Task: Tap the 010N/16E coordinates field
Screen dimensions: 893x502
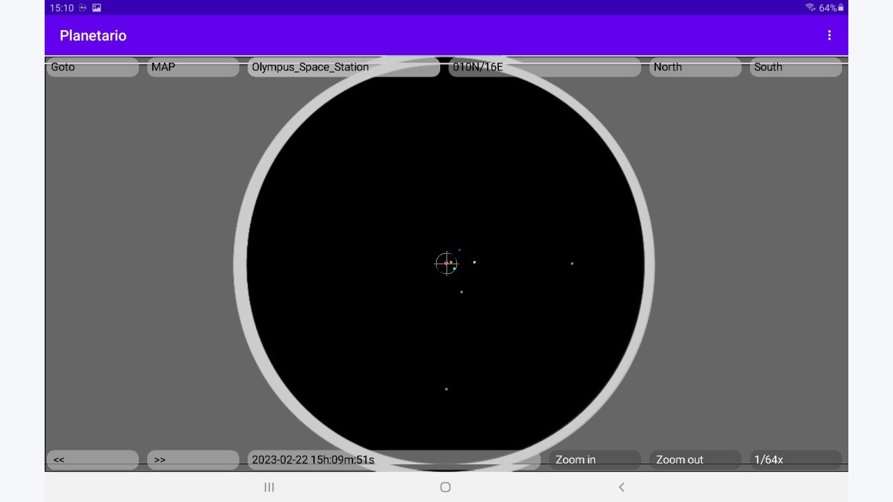Action: pos(545,67)
